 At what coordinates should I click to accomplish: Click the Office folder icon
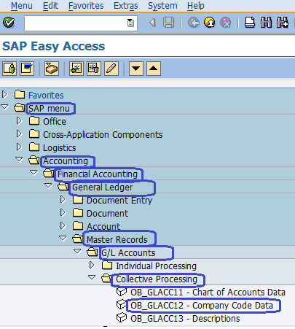click(34, 120)
